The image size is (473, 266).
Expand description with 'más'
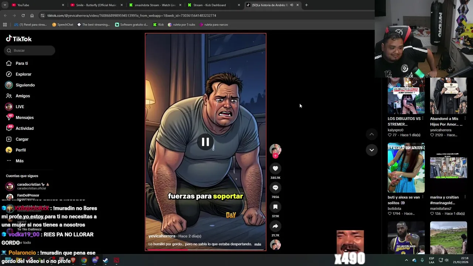[x=258, y=244]
